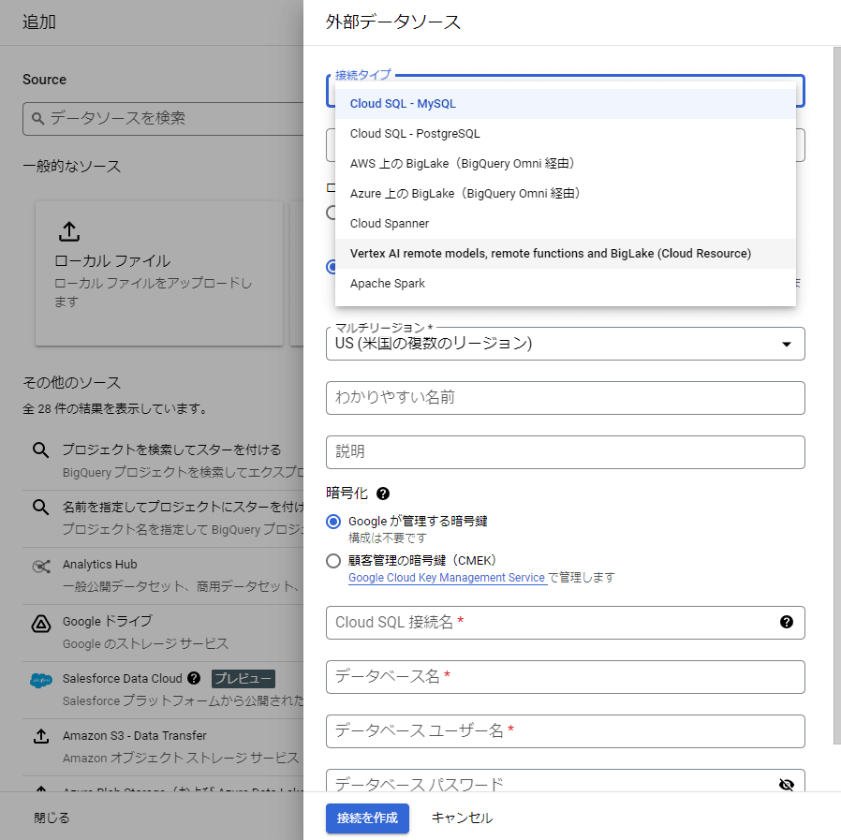Click search icon beside 名前を指定してプロジェクト row
Image resolution: width=841 pixels, height=840 pixels.
pyautogui.click(x=41, y=507)
